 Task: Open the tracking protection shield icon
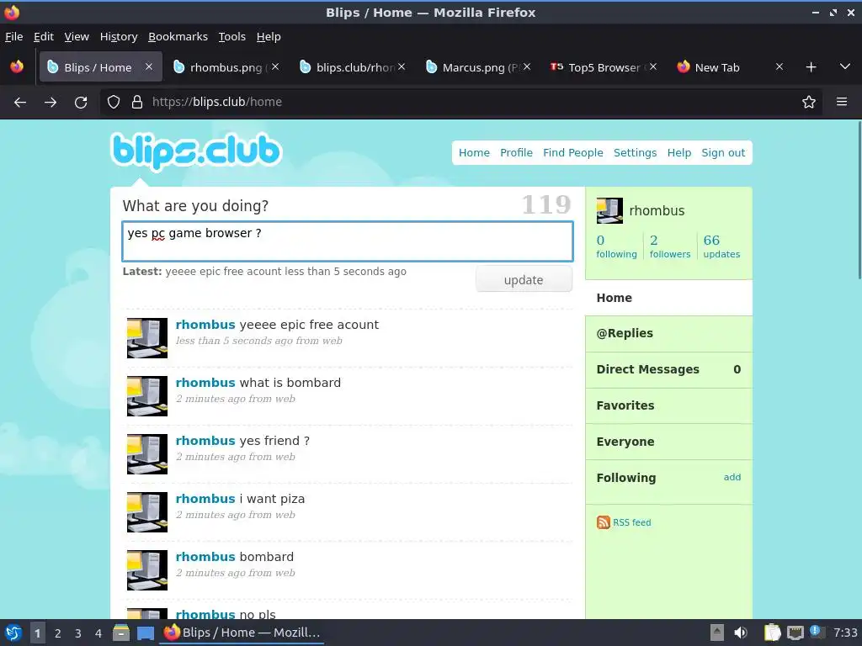coord(114,102)
